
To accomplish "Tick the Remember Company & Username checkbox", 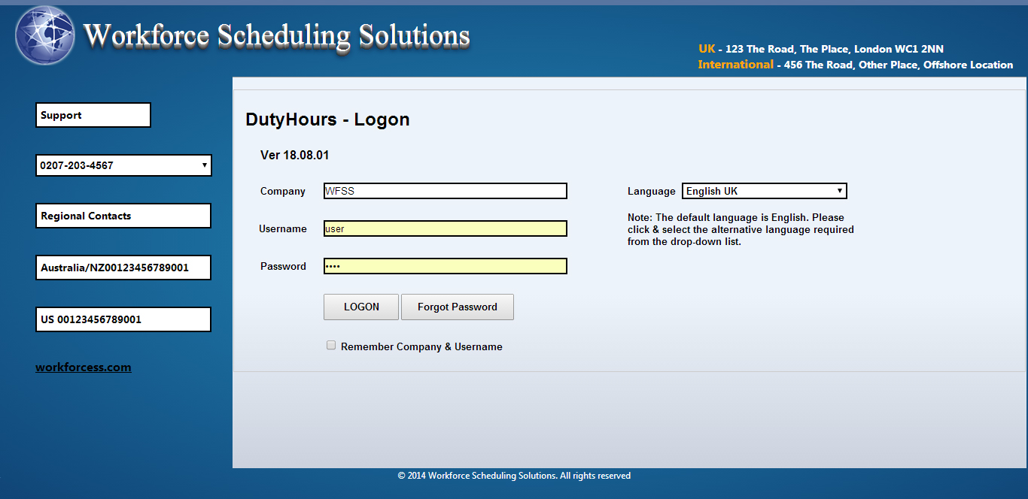I will click(331, 346).
